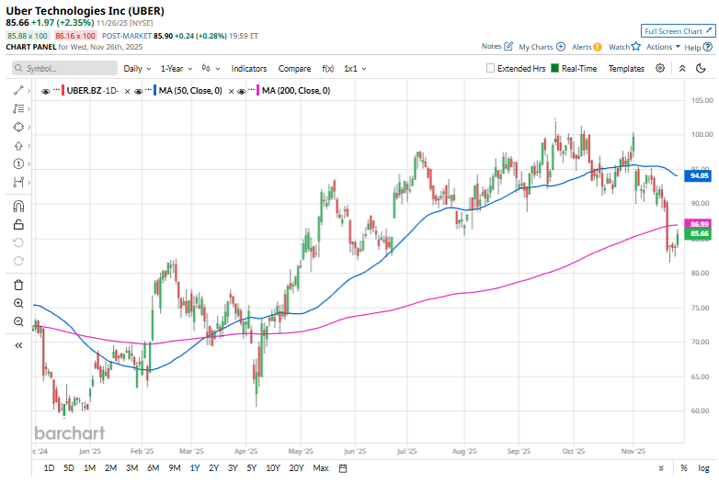Switch to dark mode moon icon
Image resolution: width=719 pixels, height=483 pixels.
coord(704,68)
